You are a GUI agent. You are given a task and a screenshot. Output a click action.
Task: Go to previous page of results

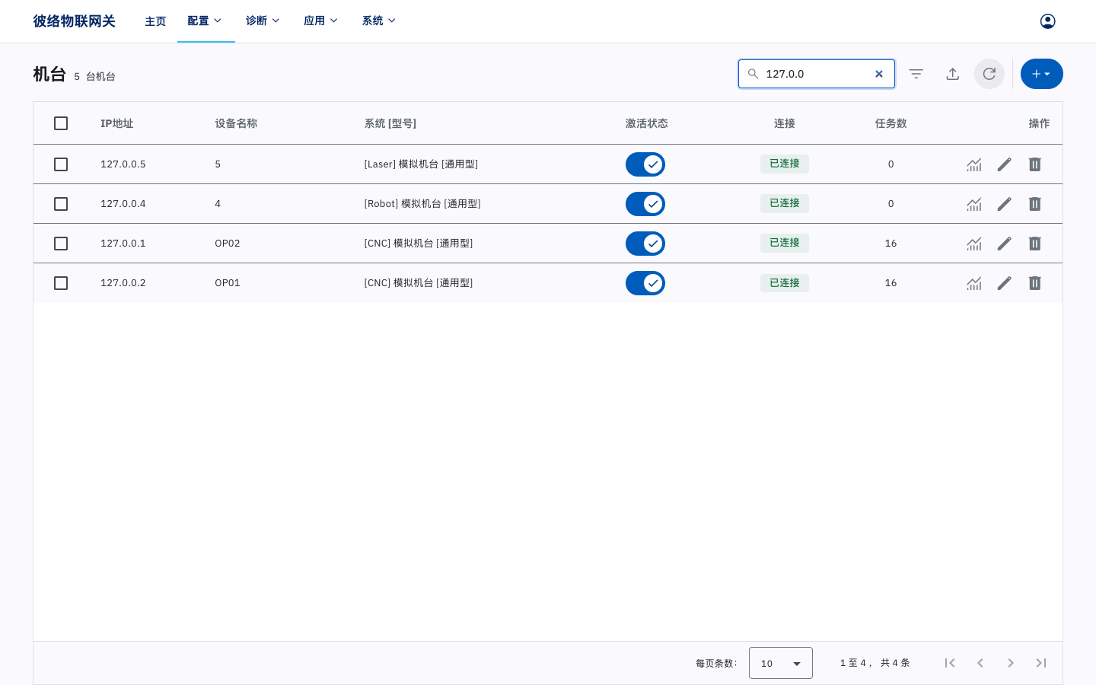[980, 663]
